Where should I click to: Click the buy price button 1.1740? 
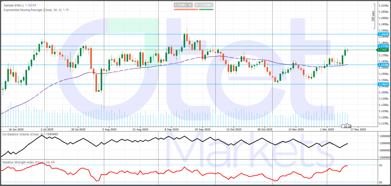206,5
